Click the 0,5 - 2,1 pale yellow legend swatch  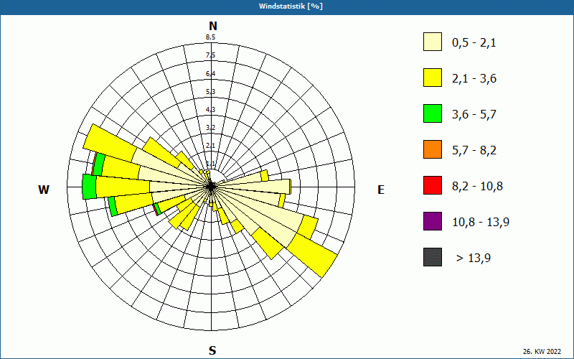click(433, 42)
